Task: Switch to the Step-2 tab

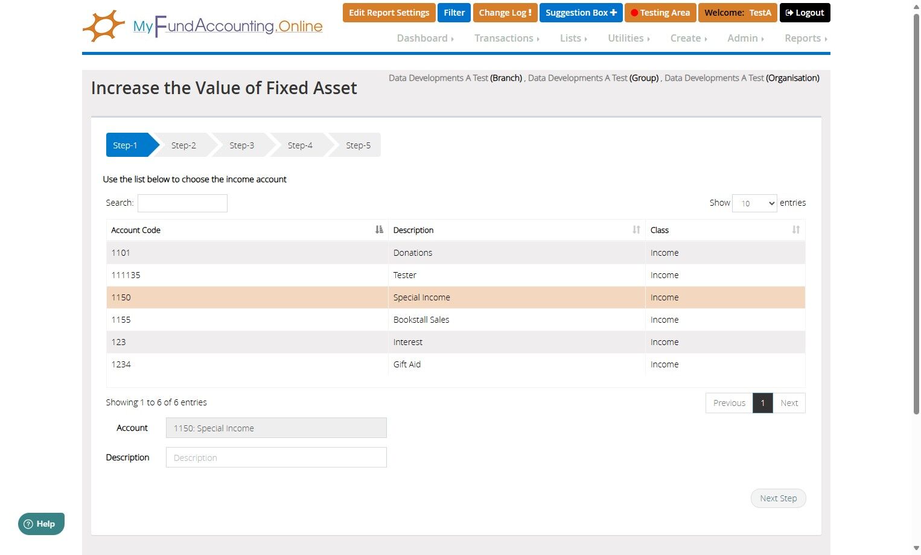Action: pyautogui.click(x=183, y=145)
